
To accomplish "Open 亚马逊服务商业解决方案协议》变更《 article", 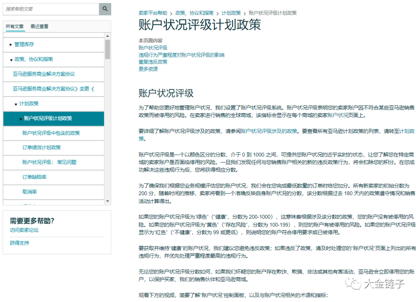I will pos(53,89).
